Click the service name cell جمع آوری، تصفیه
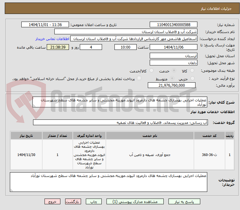The image size is (240, 210). 150,155
